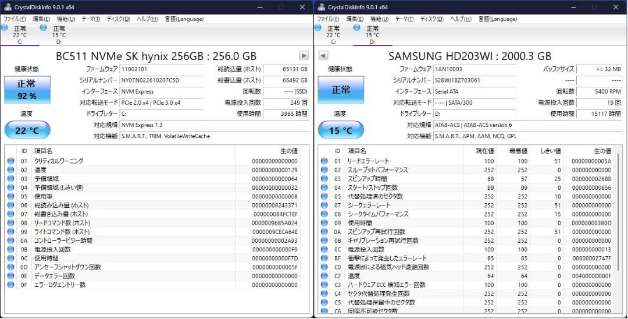Open ファイル menu in right window
The height and width of the screenshot is (319, 628).
pyautogui.click(x=329, y=19)
